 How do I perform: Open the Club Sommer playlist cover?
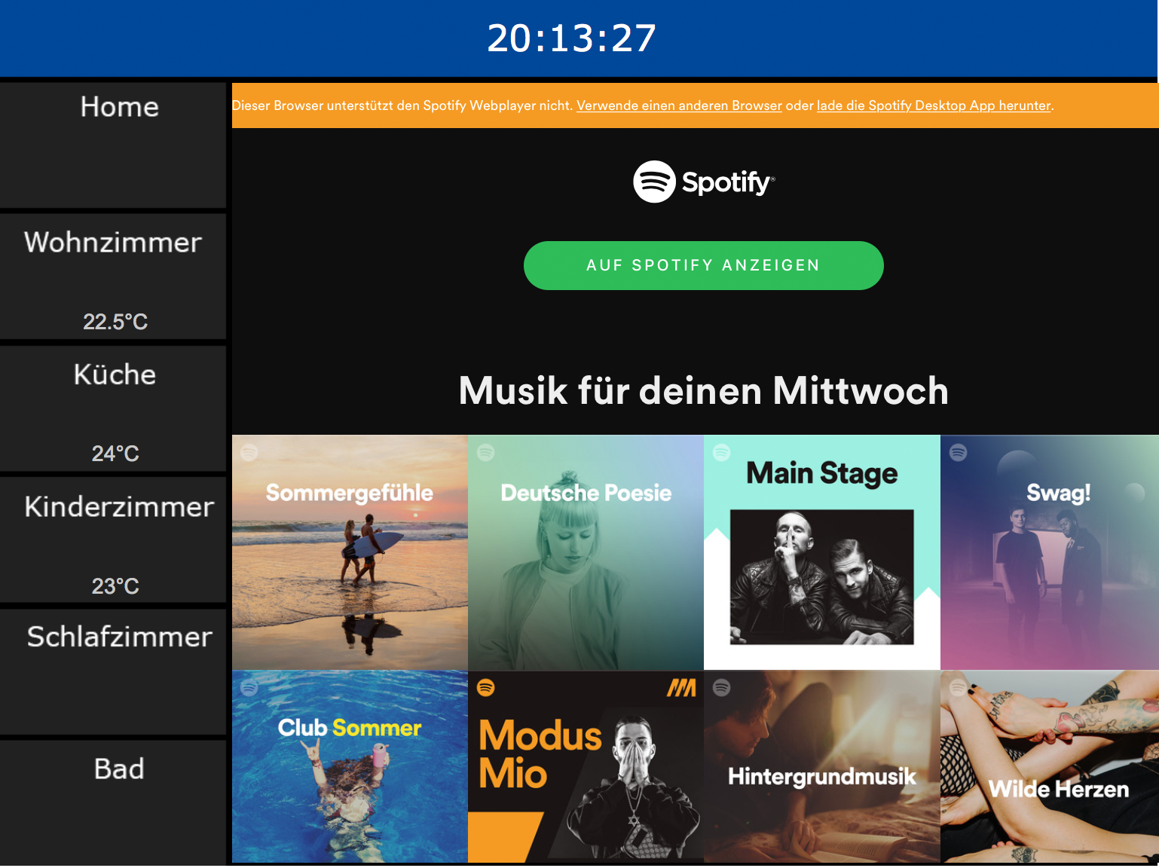(350, 767)
